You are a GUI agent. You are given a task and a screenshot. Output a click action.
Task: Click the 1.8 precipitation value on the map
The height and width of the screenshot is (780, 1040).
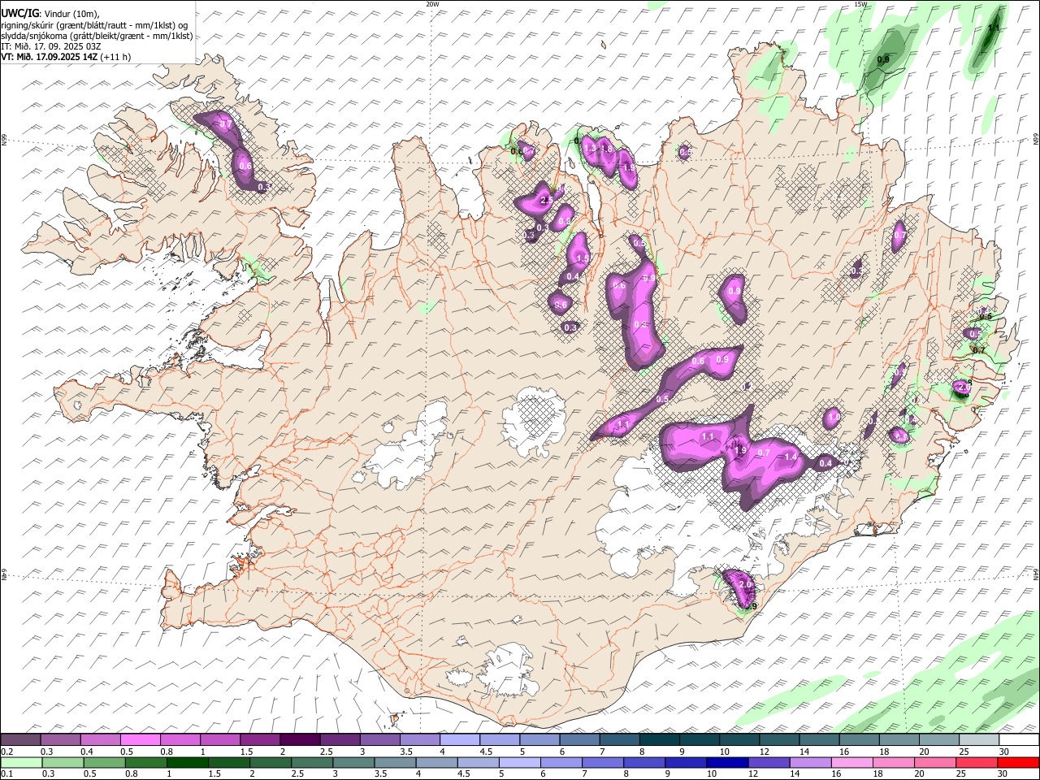tap(605, 149)
